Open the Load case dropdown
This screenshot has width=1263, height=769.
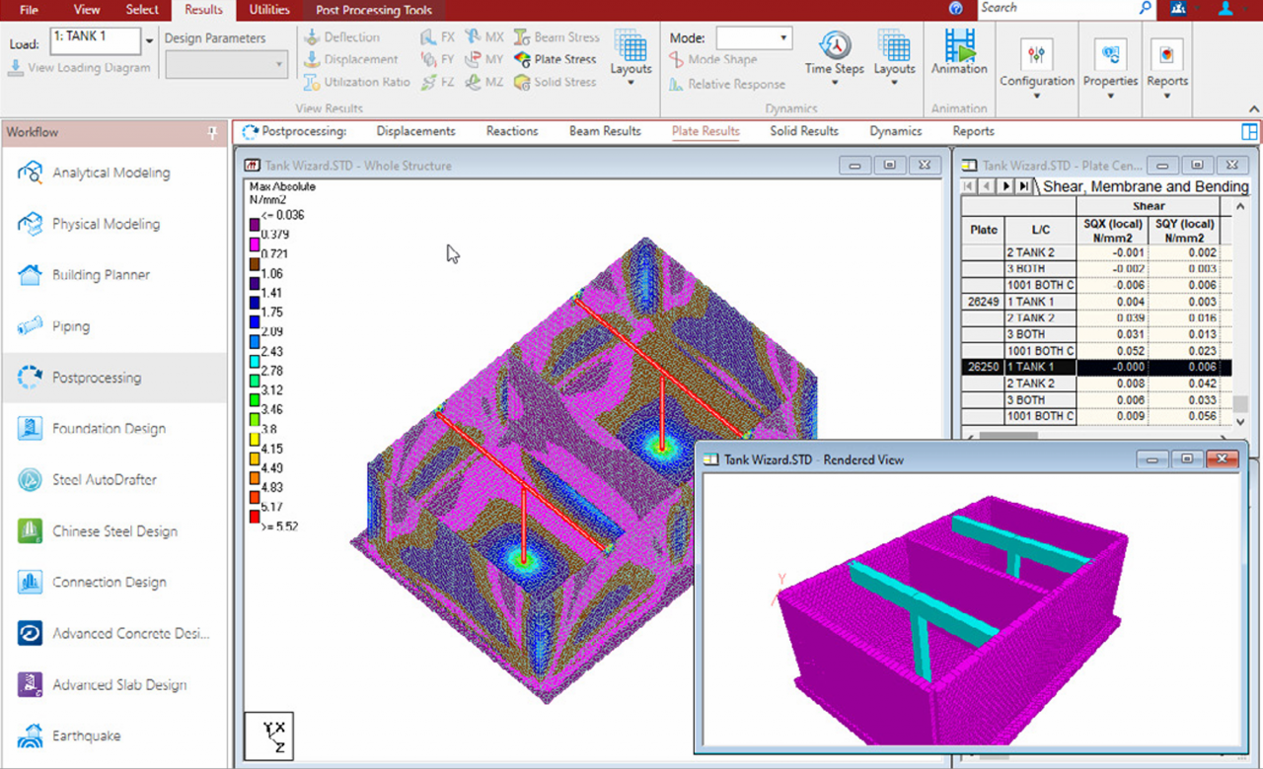150,40
